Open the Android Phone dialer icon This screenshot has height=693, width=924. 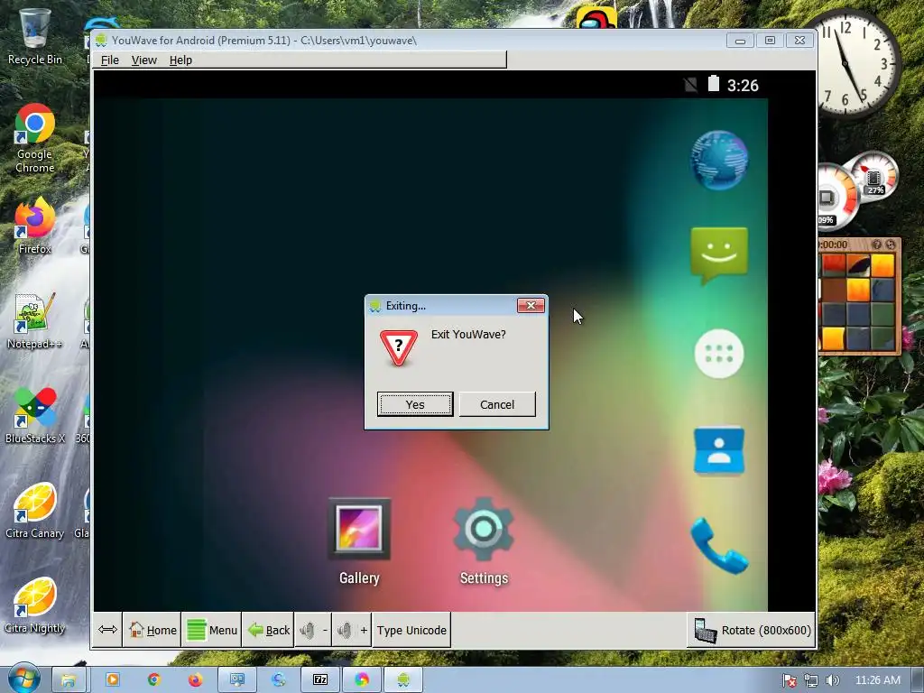[x=719, y=546]
